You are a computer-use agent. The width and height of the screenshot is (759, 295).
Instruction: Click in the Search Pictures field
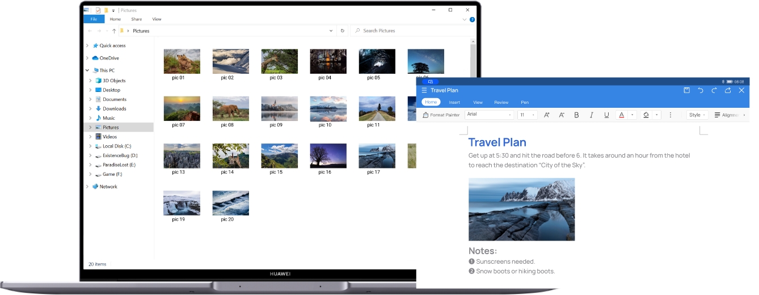pyautogui.click(x=411, y=31)
